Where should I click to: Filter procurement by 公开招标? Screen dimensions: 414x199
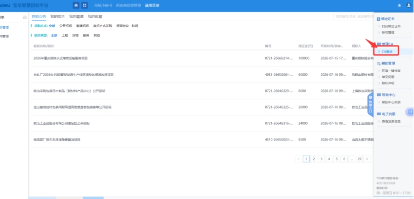point(65,26)
